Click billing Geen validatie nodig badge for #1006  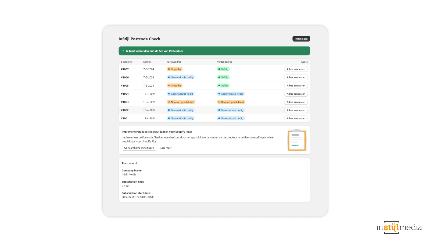[181, 77]
